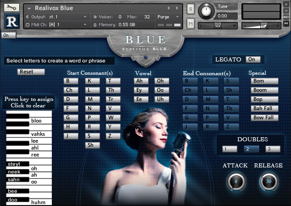
Task: Select start consonant Tr
Action: pos(113,99)
